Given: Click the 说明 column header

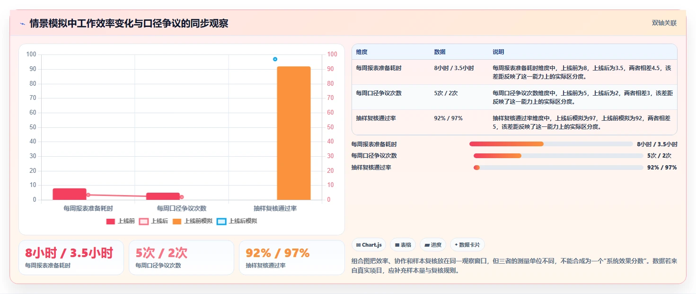Looking at the screenshot, I should pos(498,52).
